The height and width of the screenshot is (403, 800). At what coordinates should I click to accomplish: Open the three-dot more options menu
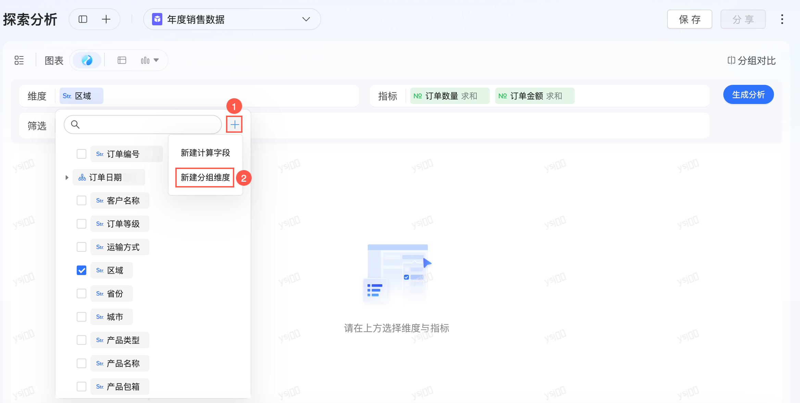(782, 19)
